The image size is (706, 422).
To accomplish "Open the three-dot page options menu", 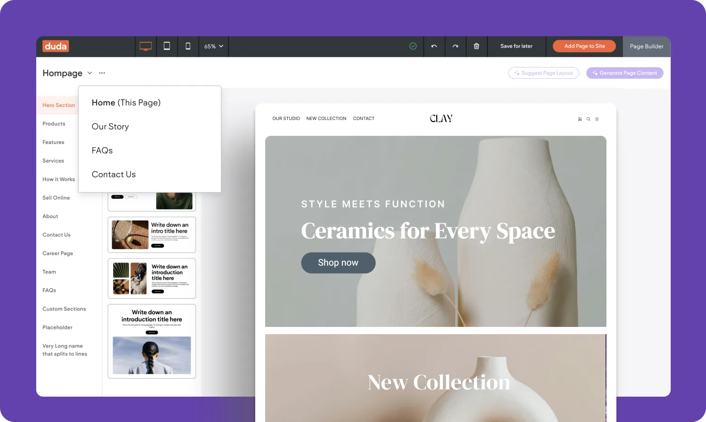I will pyautogui.click(x=102, y=73).
